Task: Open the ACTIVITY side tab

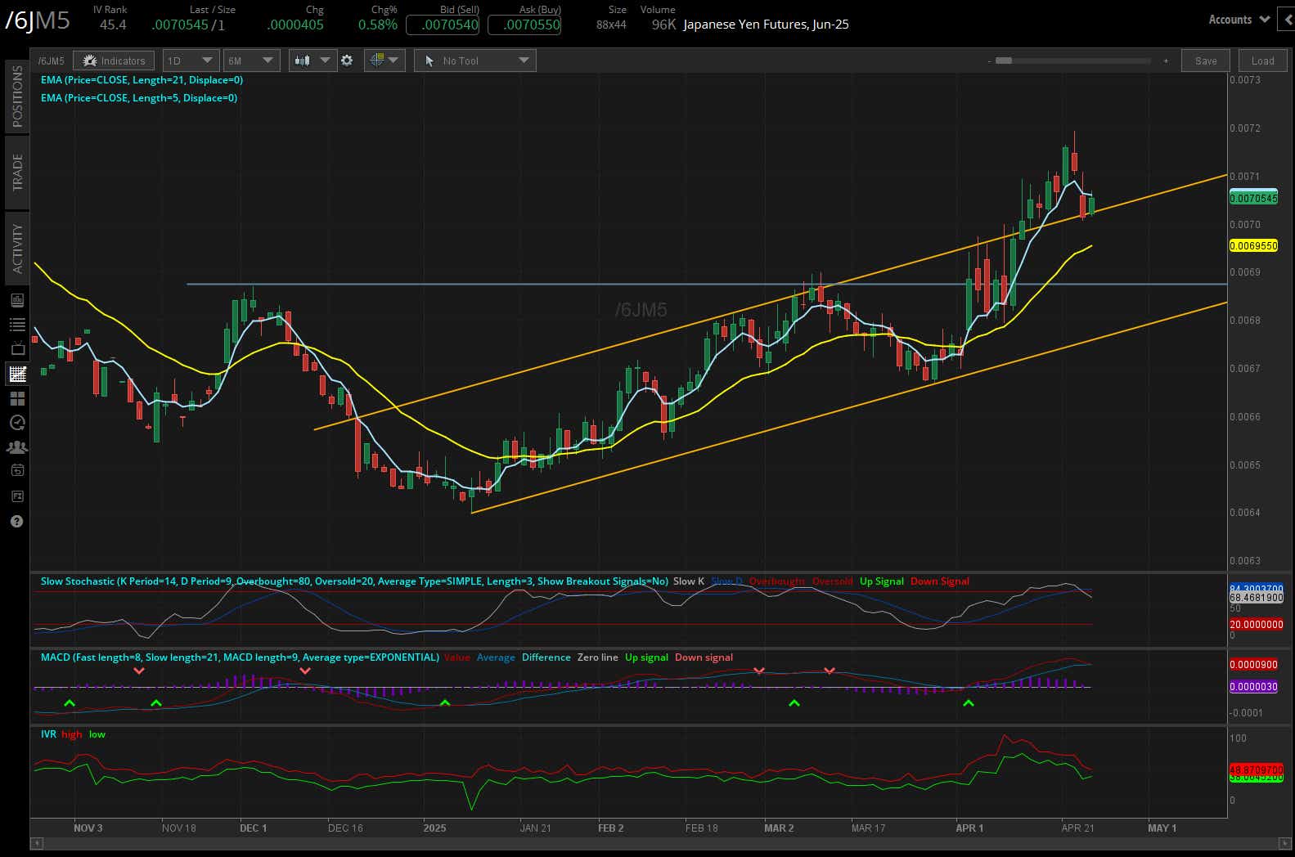Action: [x=17, y=248]
